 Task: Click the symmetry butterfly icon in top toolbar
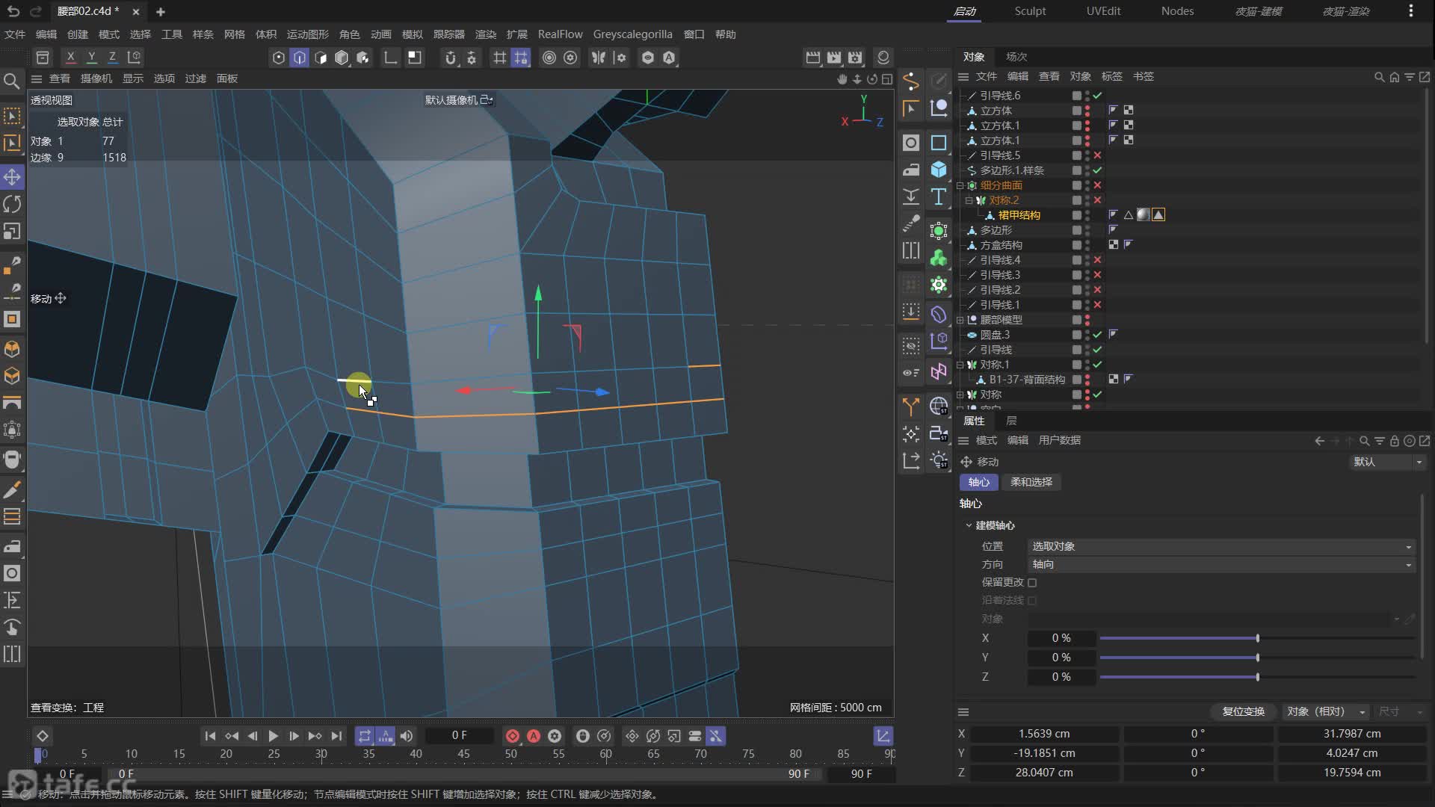599,58
